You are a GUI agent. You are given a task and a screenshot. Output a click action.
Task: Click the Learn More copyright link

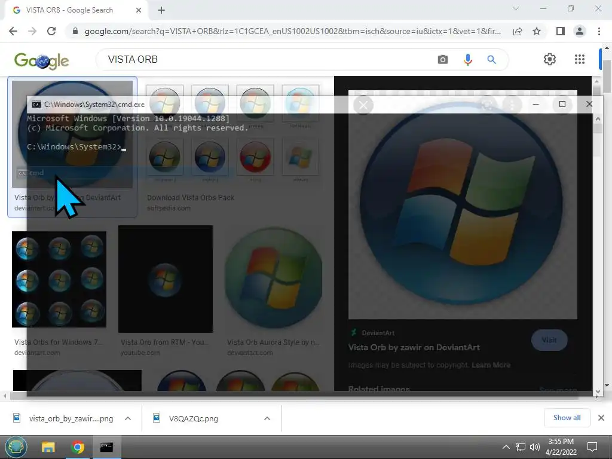tap(491, 365)
